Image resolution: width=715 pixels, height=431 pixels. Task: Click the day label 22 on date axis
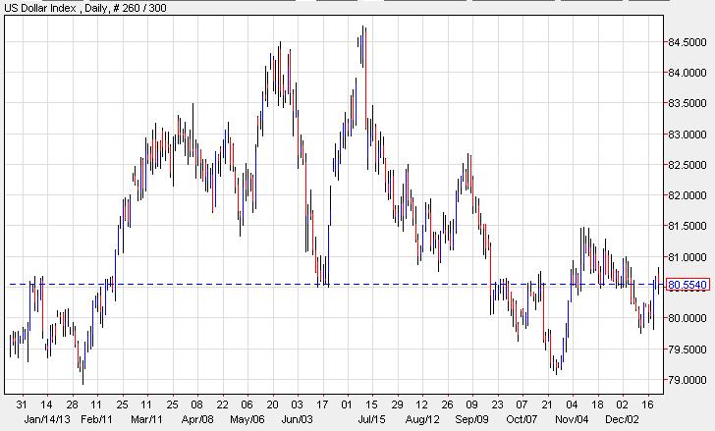point(222,404)
